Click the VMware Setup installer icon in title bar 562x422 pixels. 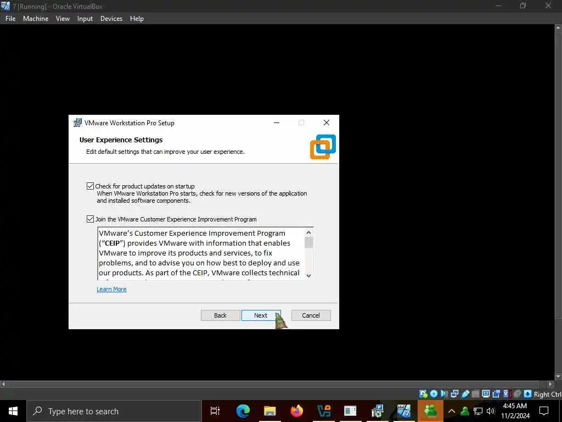point(77,123)
